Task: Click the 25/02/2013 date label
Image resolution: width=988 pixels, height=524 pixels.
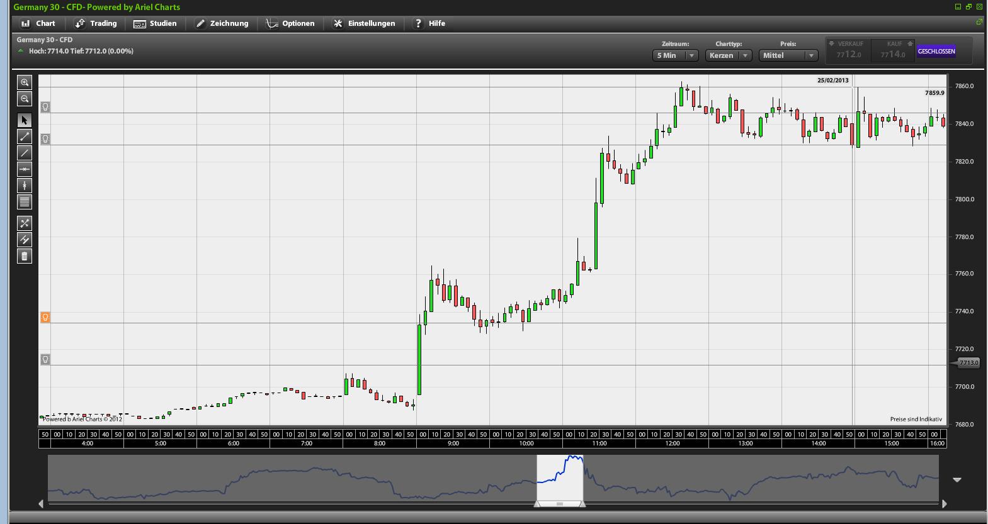Action: click(x=833, y=81)
